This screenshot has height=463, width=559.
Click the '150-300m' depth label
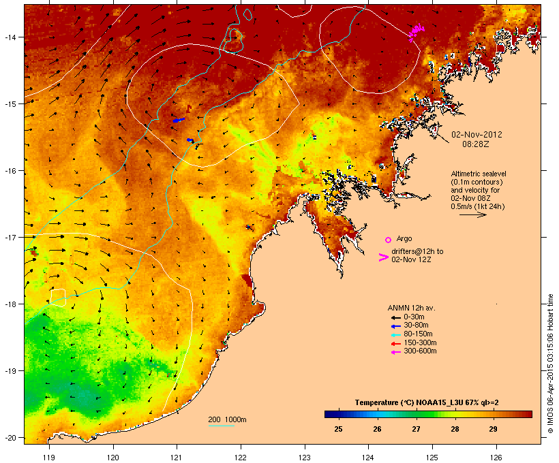[420, 342]
